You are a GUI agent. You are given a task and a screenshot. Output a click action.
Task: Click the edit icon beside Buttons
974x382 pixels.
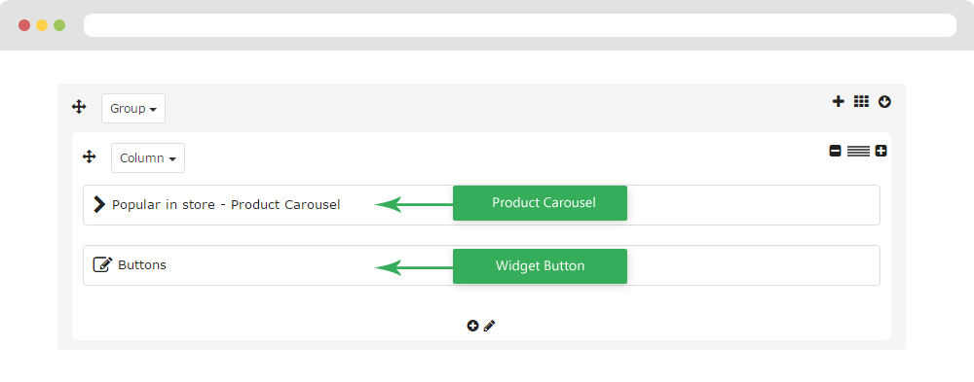coord(102,264)
